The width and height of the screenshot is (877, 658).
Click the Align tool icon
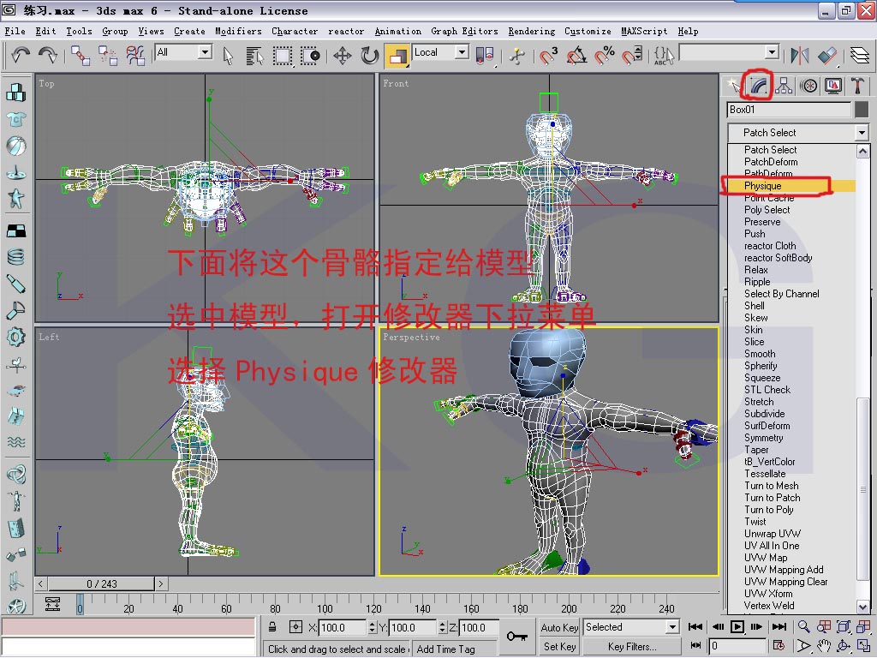827,56
